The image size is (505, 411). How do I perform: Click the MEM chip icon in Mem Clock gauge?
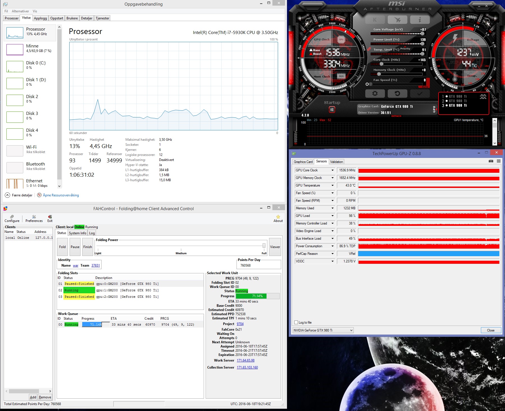pos(341,76)
